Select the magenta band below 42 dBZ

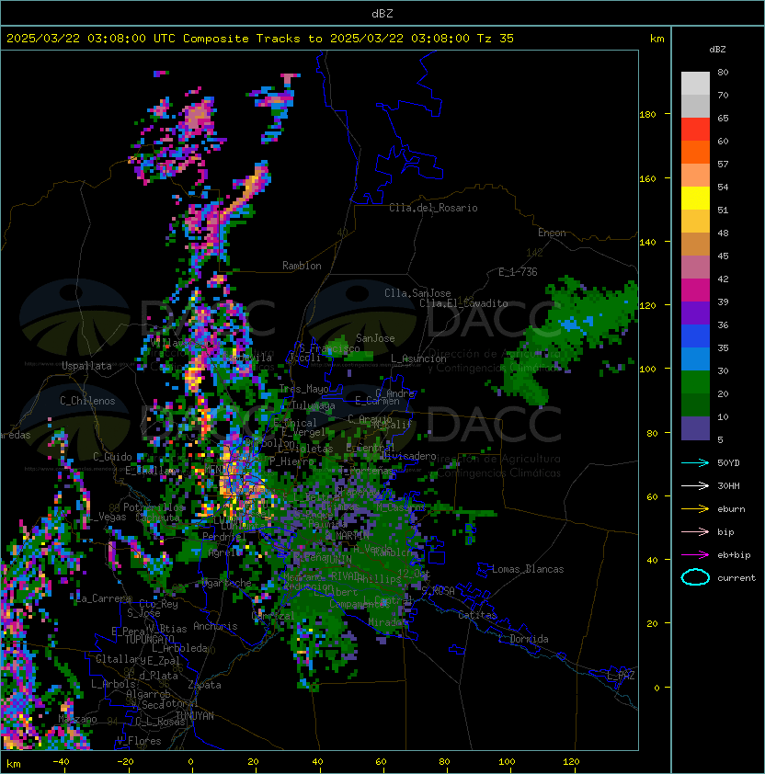[695, 290]
